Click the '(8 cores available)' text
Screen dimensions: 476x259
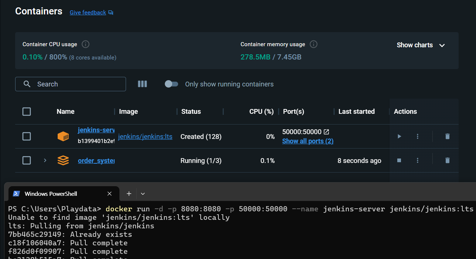coord(93,58)
